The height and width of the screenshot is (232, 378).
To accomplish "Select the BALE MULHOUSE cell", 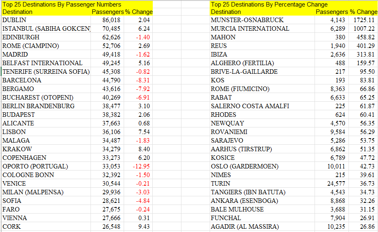I will (x=262, y=209).
